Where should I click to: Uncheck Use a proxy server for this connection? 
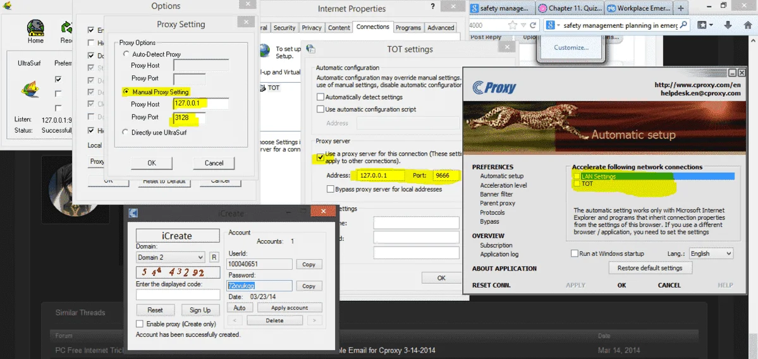pos(320,157)
